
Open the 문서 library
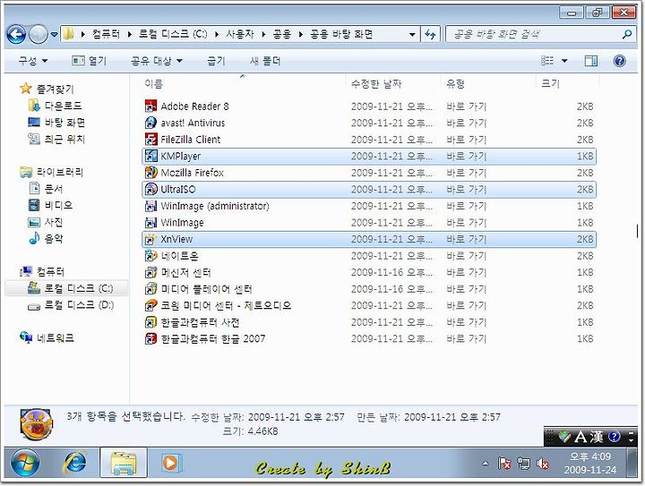point(46,189)
